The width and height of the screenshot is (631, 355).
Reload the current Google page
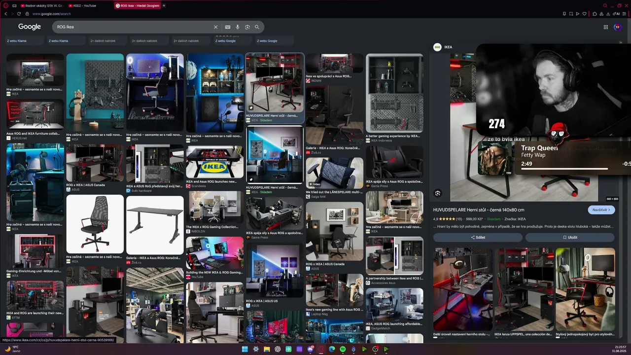19,14
